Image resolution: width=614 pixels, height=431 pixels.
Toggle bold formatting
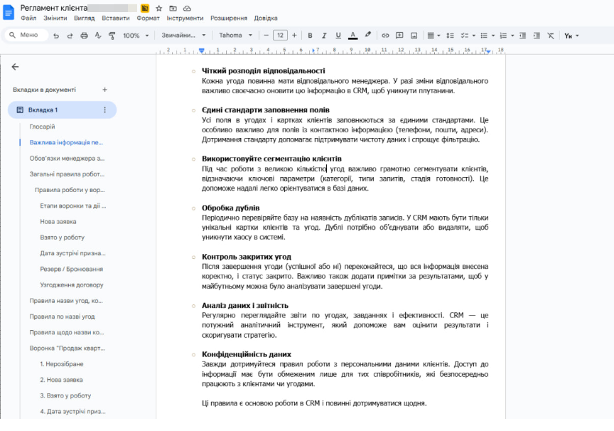(x=309, y=34)
